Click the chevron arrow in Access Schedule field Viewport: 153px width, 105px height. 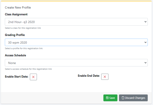point(146,63)
